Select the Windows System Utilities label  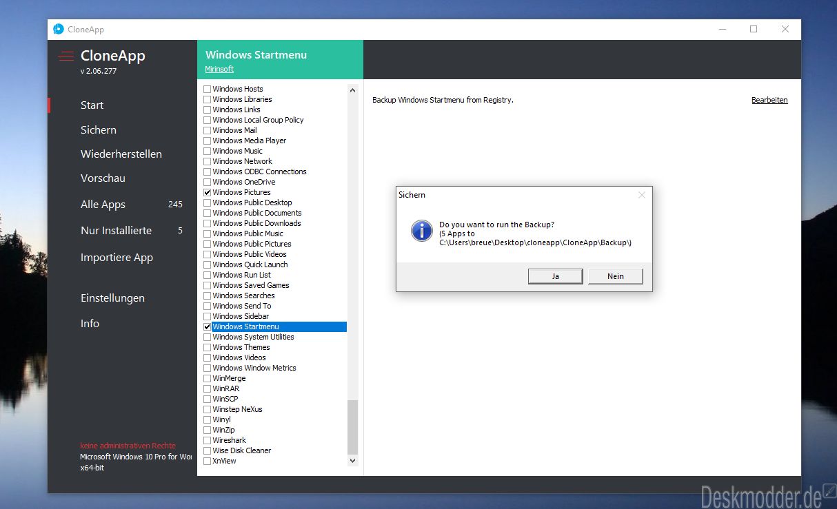point(253,337)
